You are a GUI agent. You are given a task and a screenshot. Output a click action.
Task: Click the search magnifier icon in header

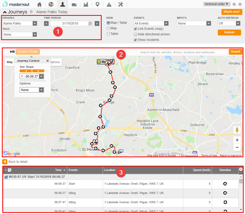(x=234, y=4)
